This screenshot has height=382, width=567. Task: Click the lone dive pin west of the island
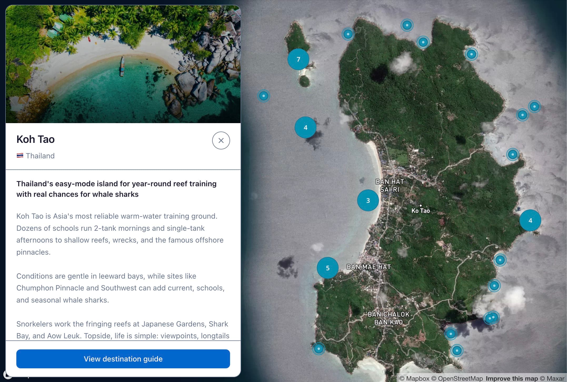pos(264,96)
